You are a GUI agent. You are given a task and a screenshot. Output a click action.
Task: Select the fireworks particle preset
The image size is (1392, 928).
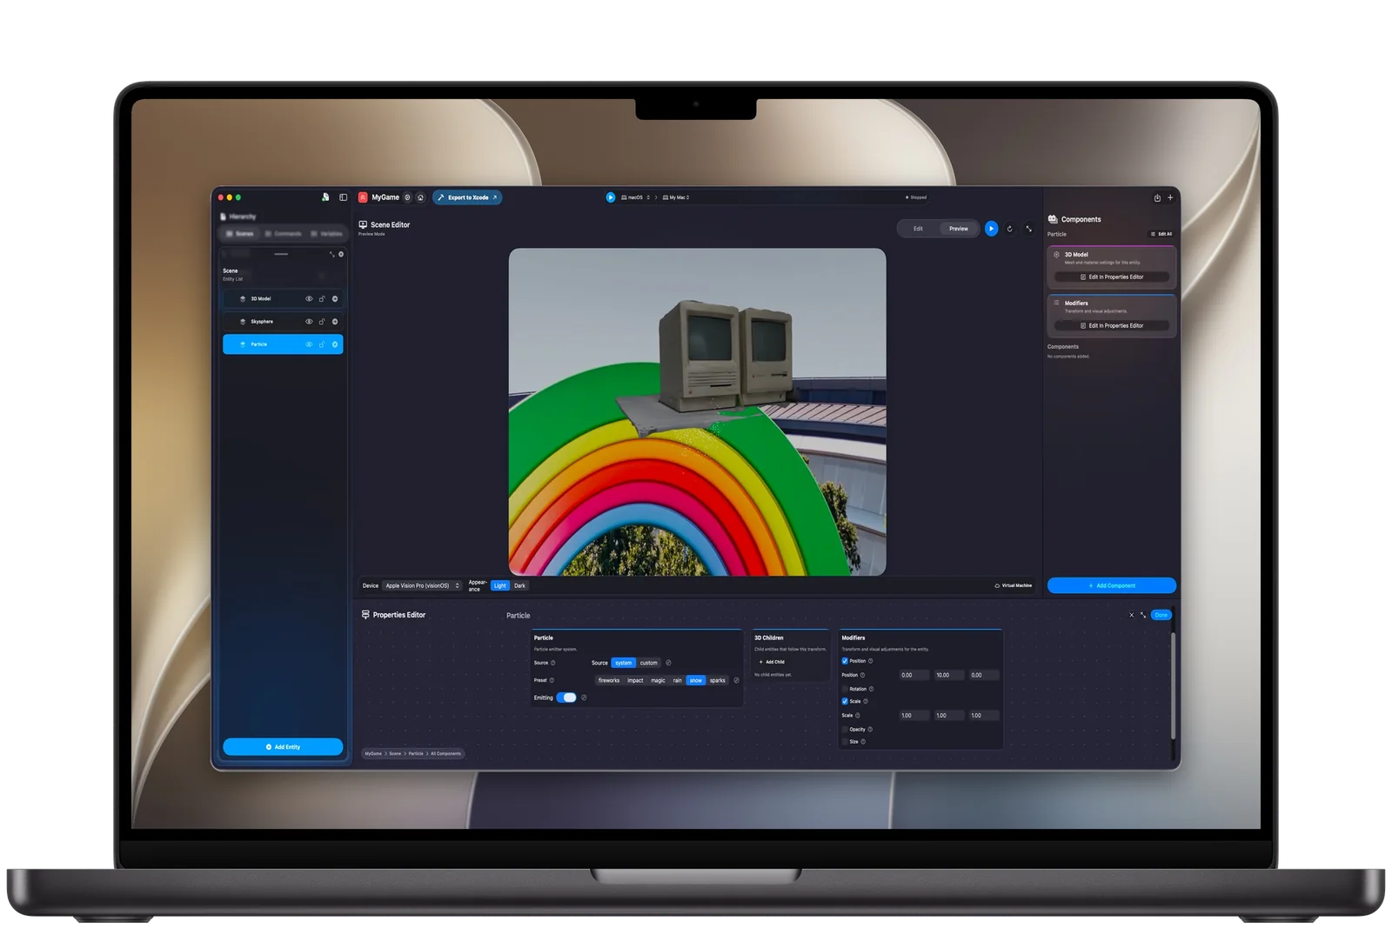[609, 680]
